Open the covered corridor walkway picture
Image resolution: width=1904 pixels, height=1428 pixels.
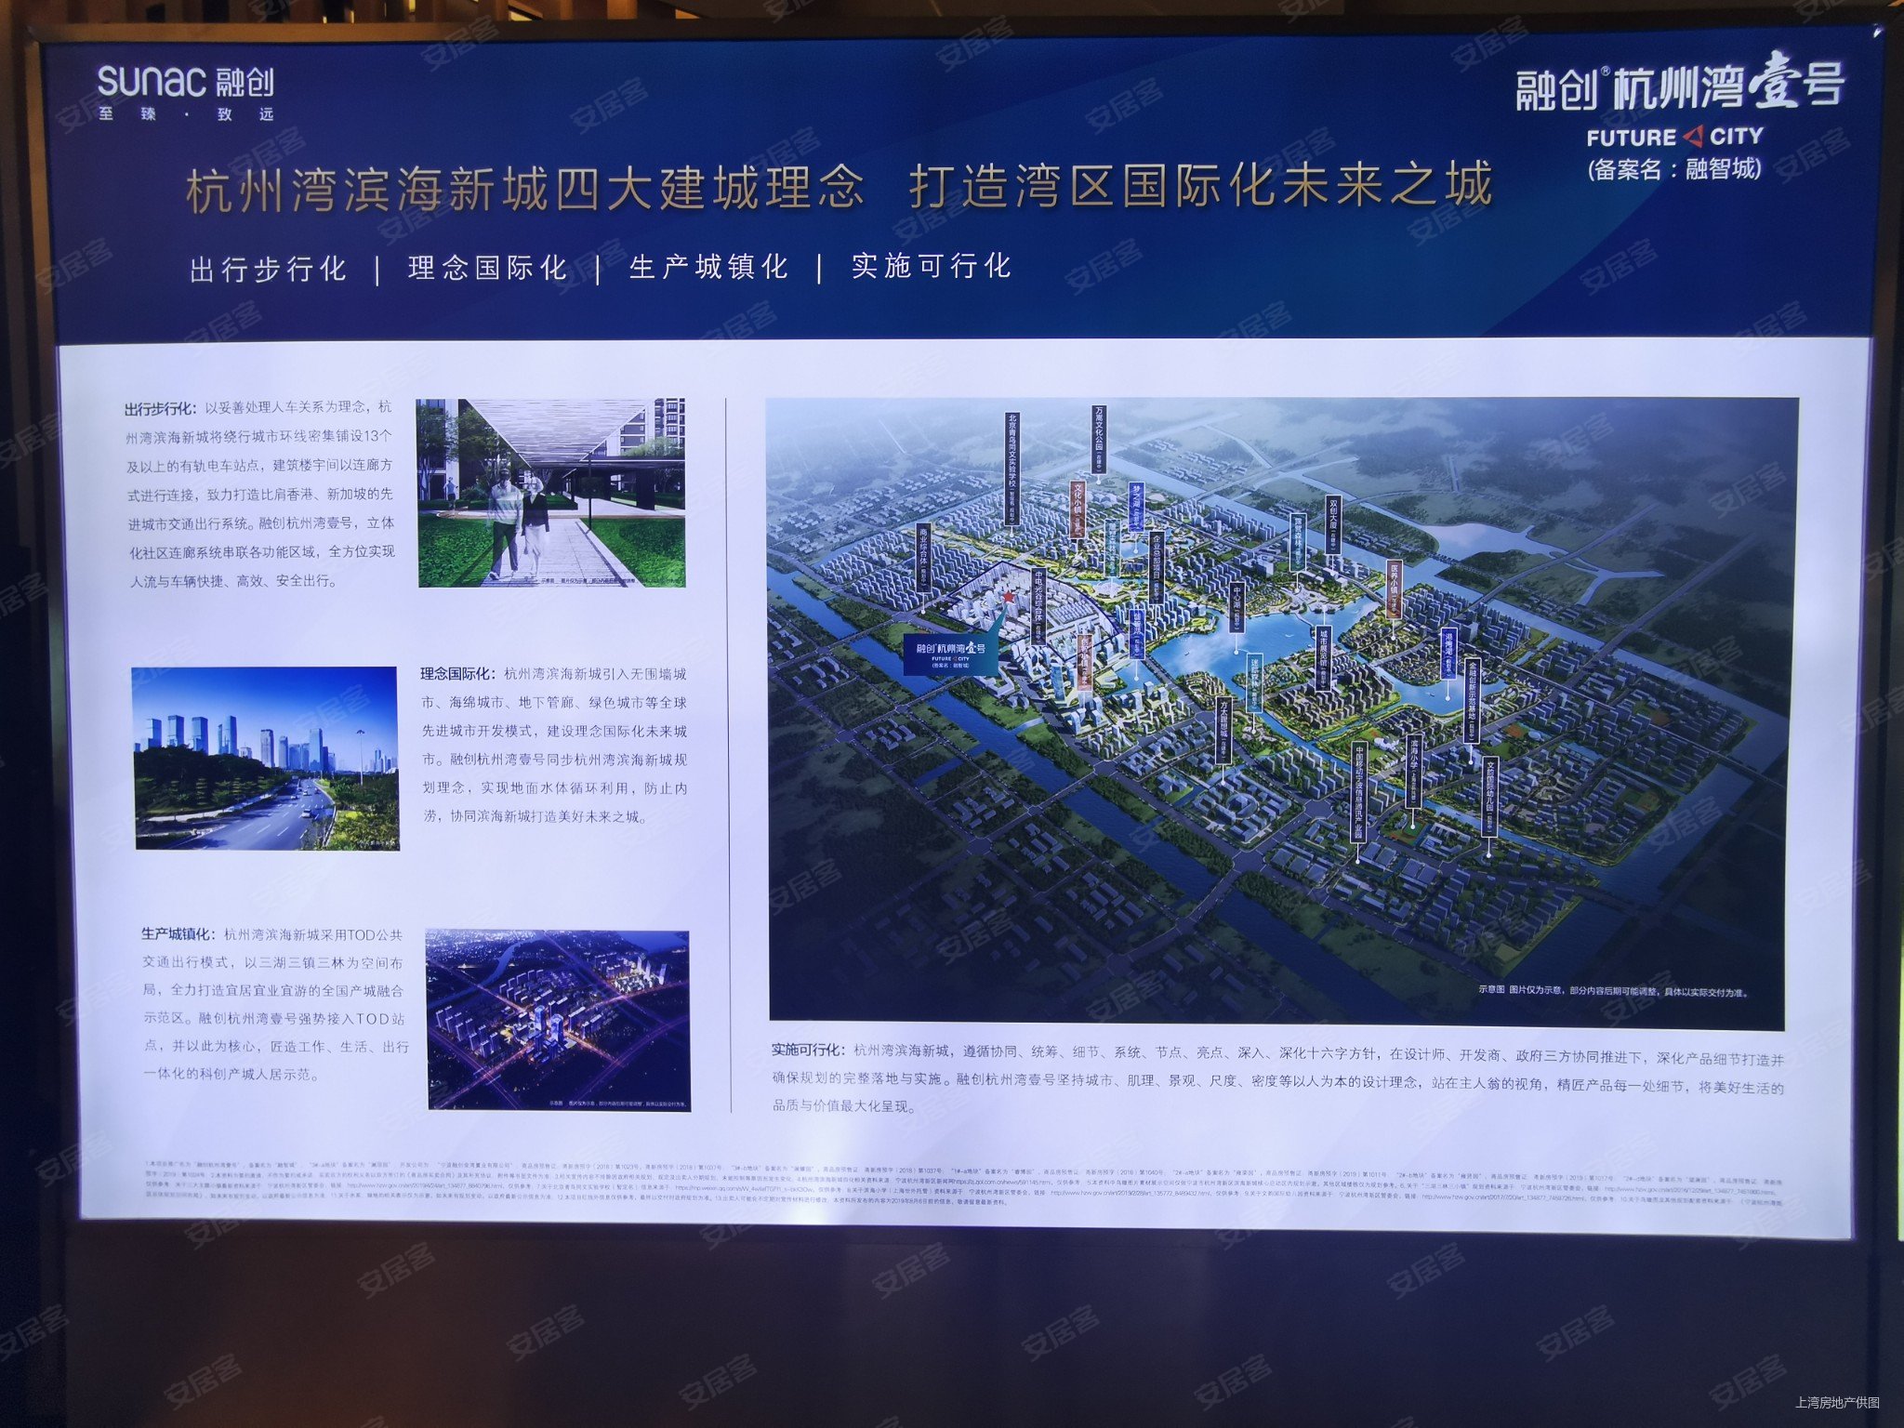pos(550,493)
